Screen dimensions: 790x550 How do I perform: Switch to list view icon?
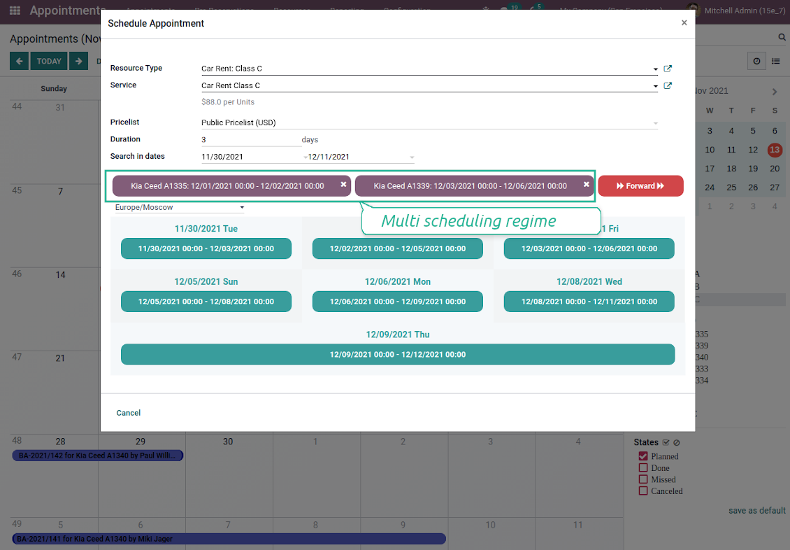click(775, 62)
